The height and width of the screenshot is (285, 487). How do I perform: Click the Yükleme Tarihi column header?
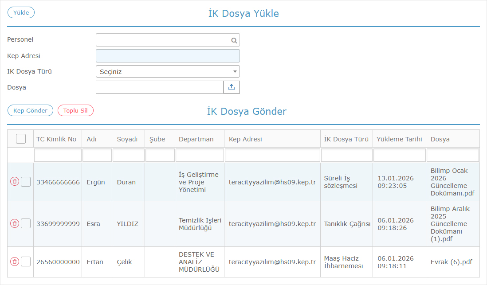(x=399, y=139)
